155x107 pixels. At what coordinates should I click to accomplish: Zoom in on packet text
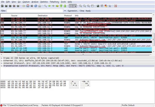[80, 6]
